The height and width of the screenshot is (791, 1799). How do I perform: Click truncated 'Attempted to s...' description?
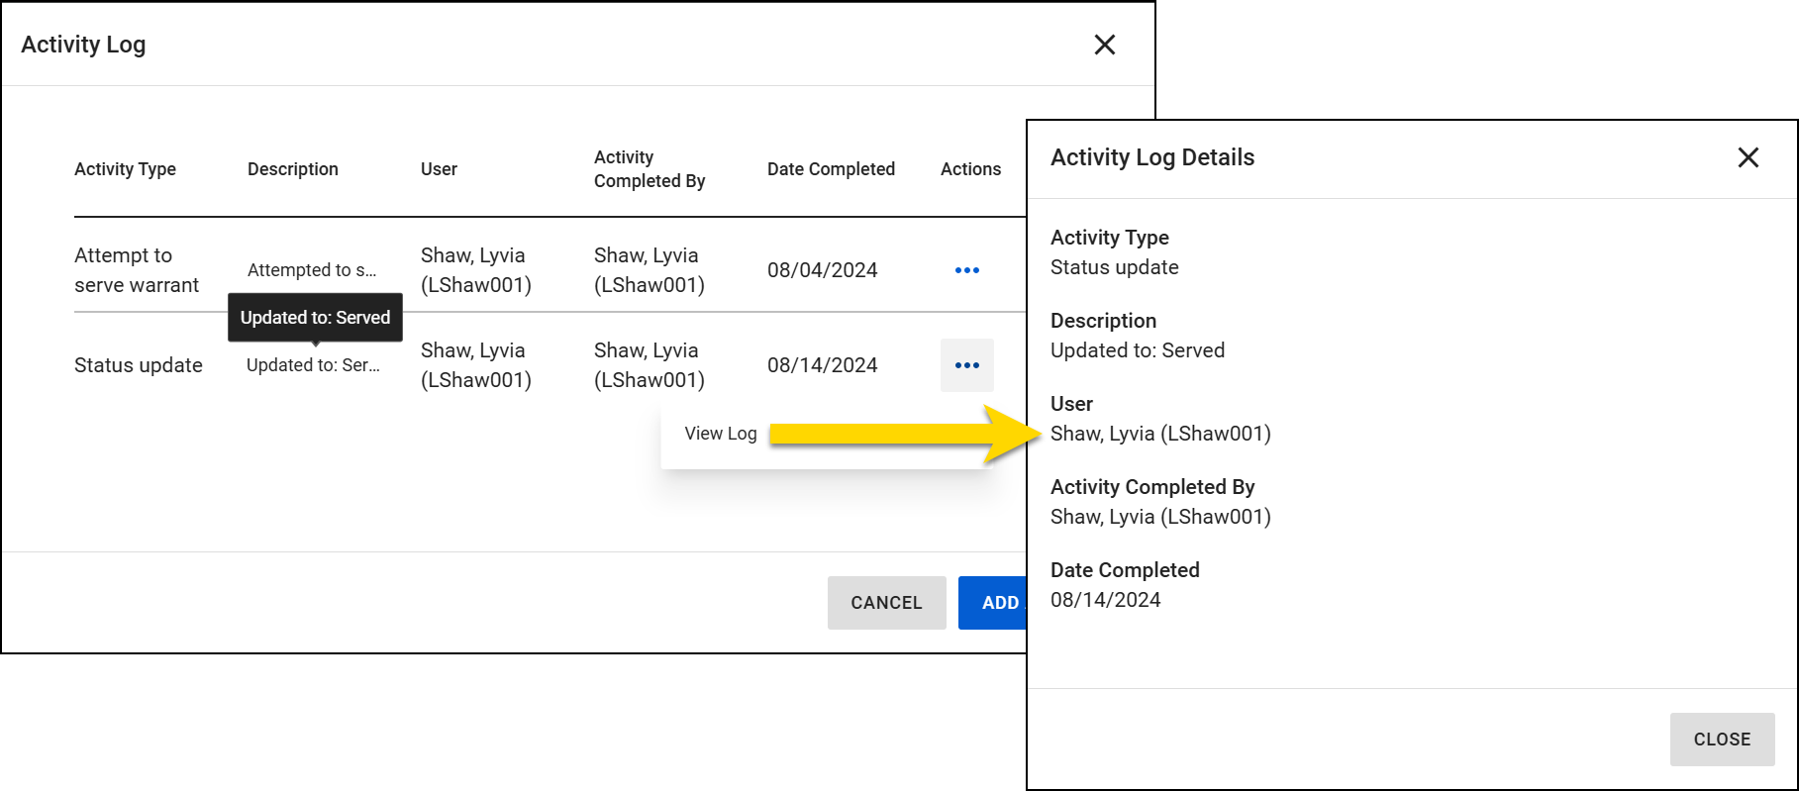pos(312,270)
